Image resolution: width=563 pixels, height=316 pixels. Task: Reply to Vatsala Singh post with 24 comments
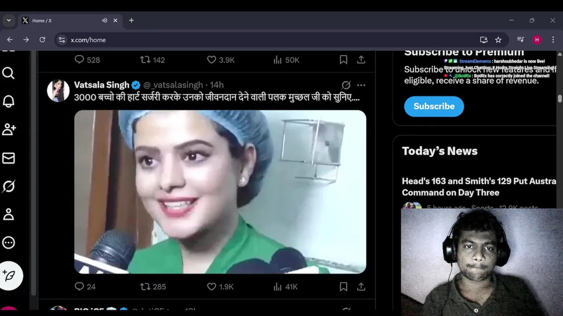(x=85, y=287)
